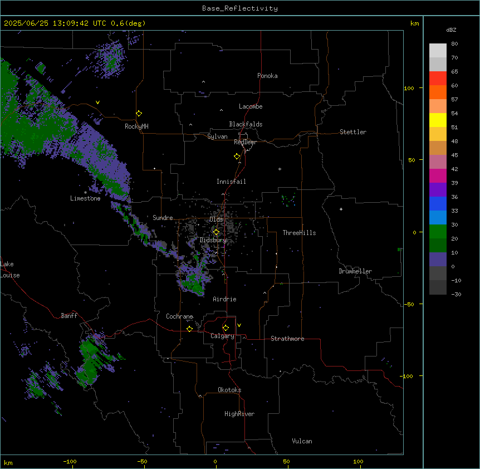The width and height of the screenshot is (480, 469).
Task: Pick the blue 33-36 dBZ legend swatch
Action: (x=438, y=203)
